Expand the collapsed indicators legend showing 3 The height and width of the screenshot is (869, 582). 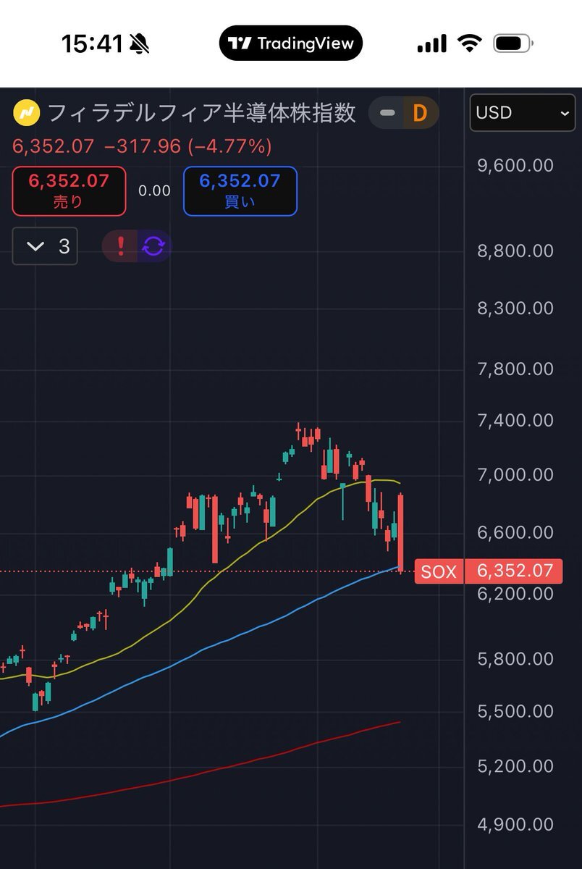tap(45, 246)
